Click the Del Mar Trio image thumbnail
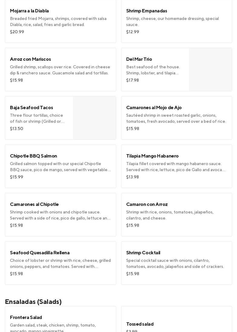This screenshot has width=237, height=332. [210, 70]
